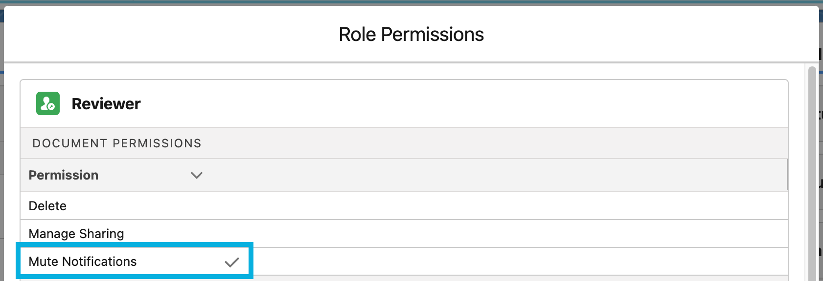Click the Permission column resize handle at right edge
823x281 pixels.
[787, 175]
